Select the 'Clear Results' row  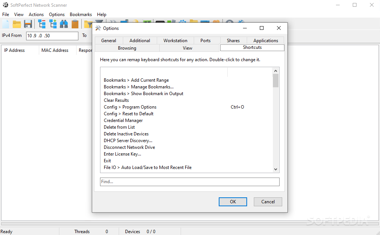pyautogui.click(x=186, y=100)
